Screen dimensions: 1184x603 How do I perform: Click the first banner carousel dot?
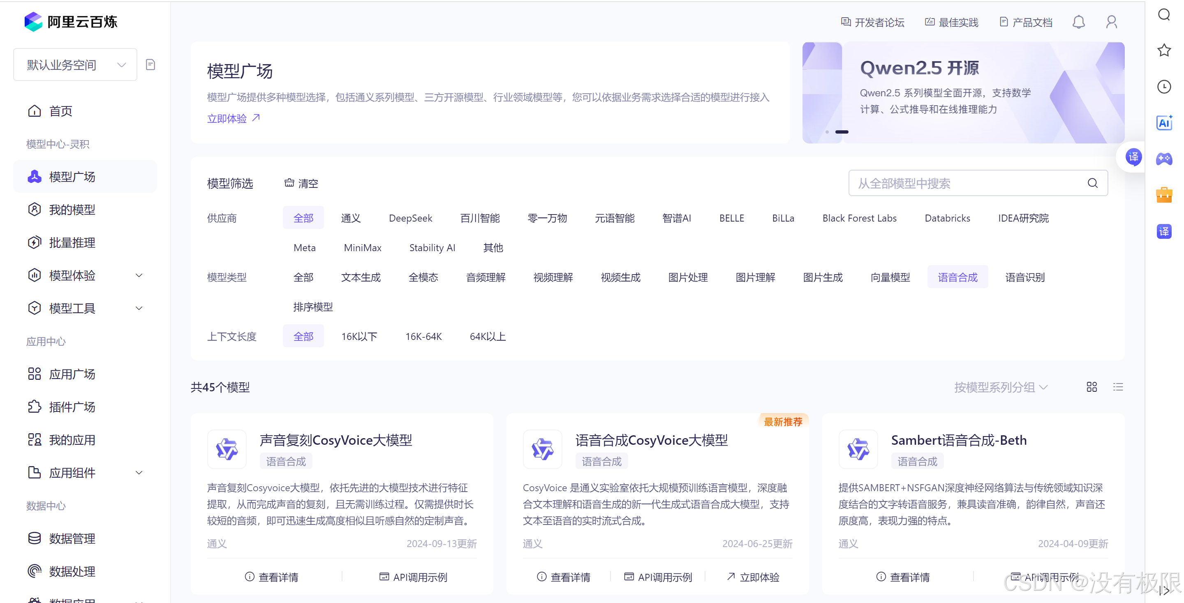pyautogui.click(x=826, y=132)
